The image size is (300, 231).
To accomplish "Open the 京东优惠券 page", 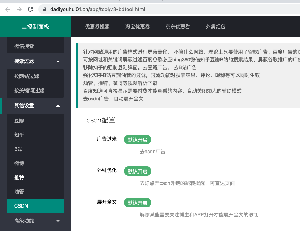I will pos(178,27).
